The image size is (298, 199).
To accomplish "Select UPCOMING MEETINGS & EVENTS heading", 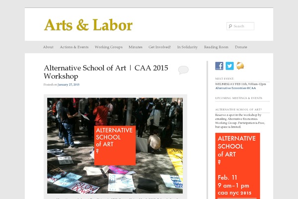I will click(x=238, y=98).
